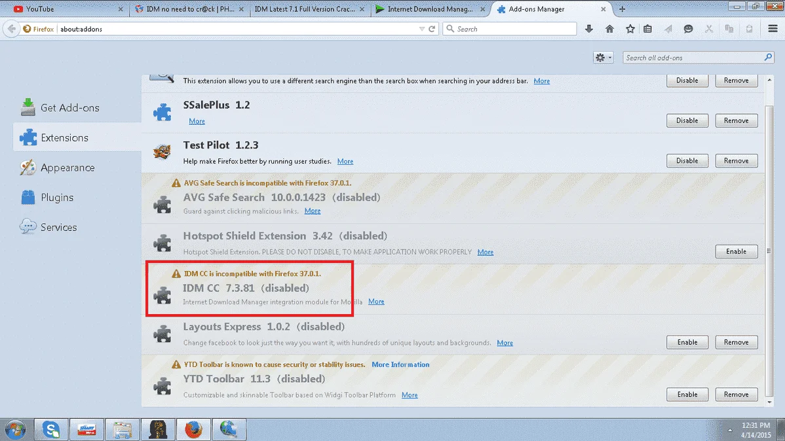Switch to Internet Download Manager tab

pos(431,9)
